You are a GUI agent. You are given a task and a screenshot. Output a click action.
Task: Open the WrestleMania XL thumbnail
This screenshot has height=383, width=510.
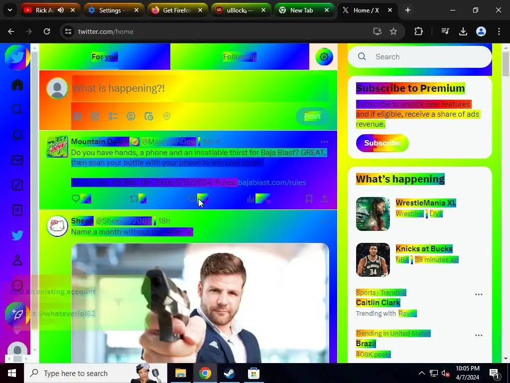pos(373,214)
